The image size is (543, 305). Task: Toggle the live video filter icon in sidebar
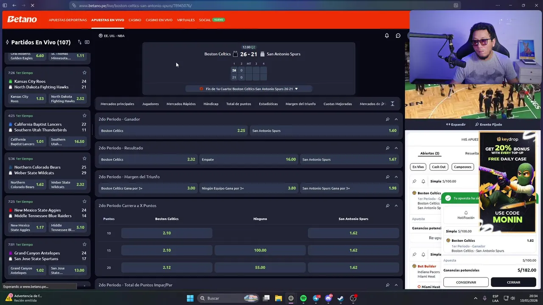point(87,42)
